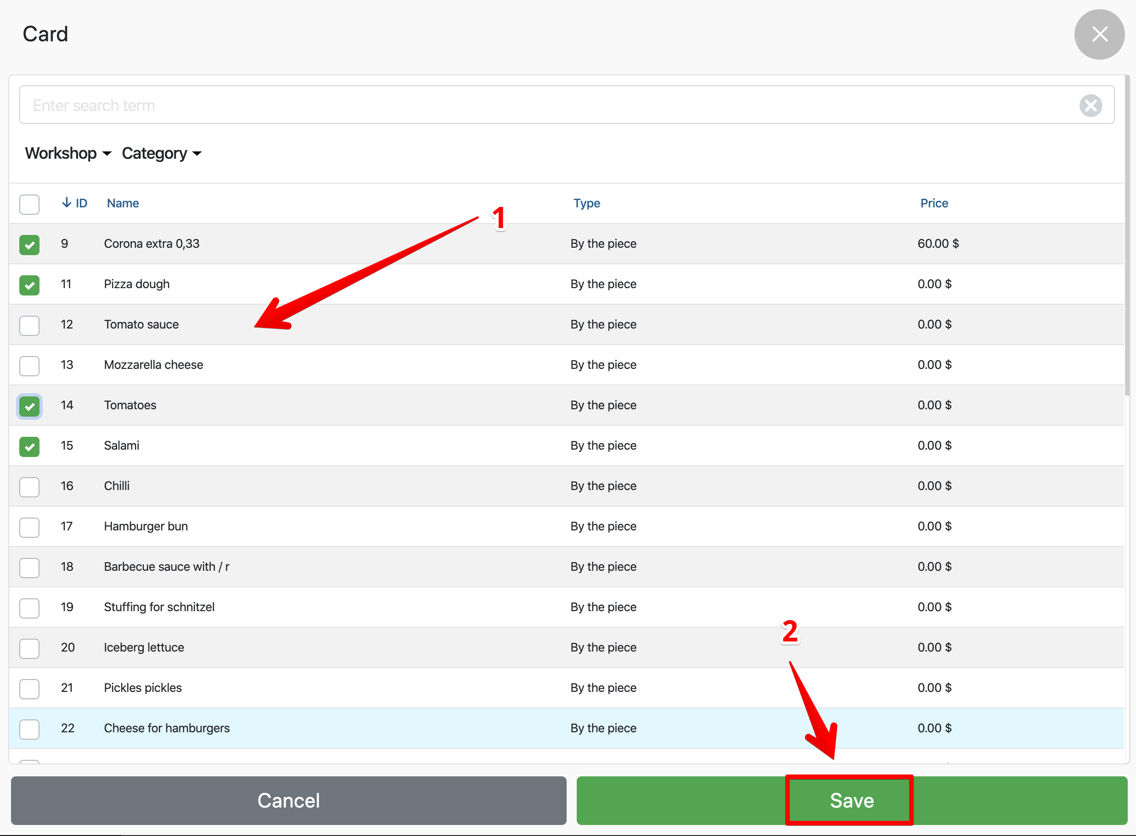Image resolution: width=1136 pixels, height=836 pixels.
Task: Uncheck the Corona extra 0,33 checkbox
Action: coord(29,245)
